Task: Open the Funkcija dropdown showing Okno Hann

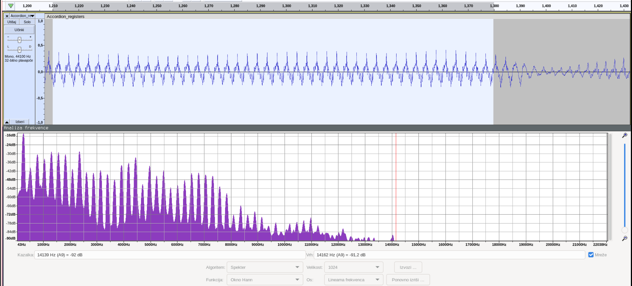Action: click(264, 280)
